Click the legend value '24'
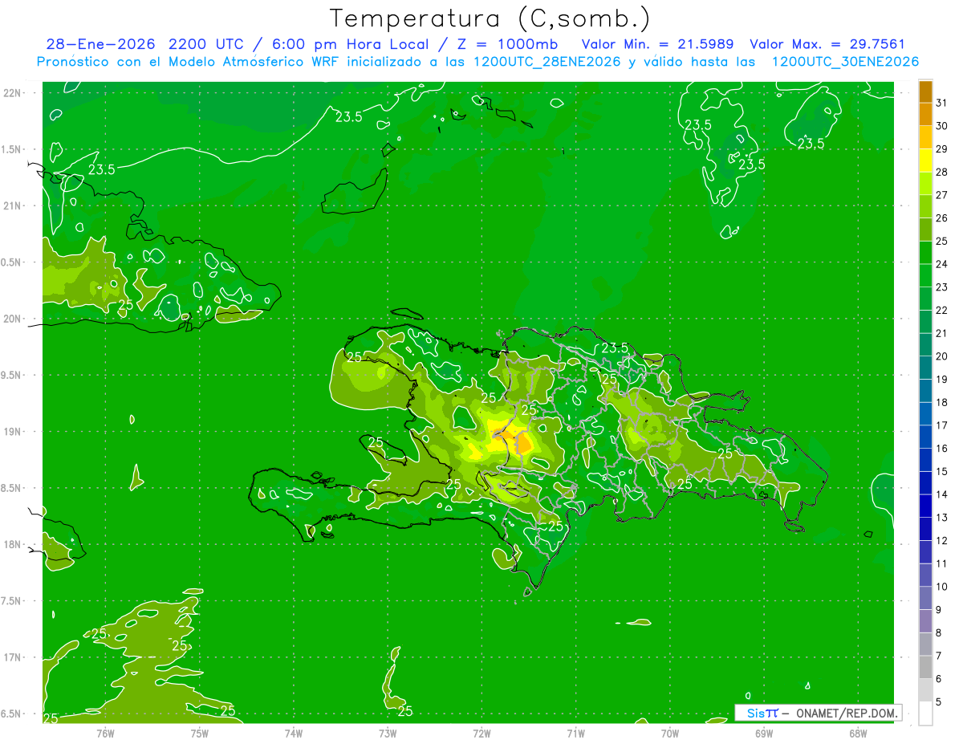The image size is (963, 744). pyautogui.click(x=941, y=264)
